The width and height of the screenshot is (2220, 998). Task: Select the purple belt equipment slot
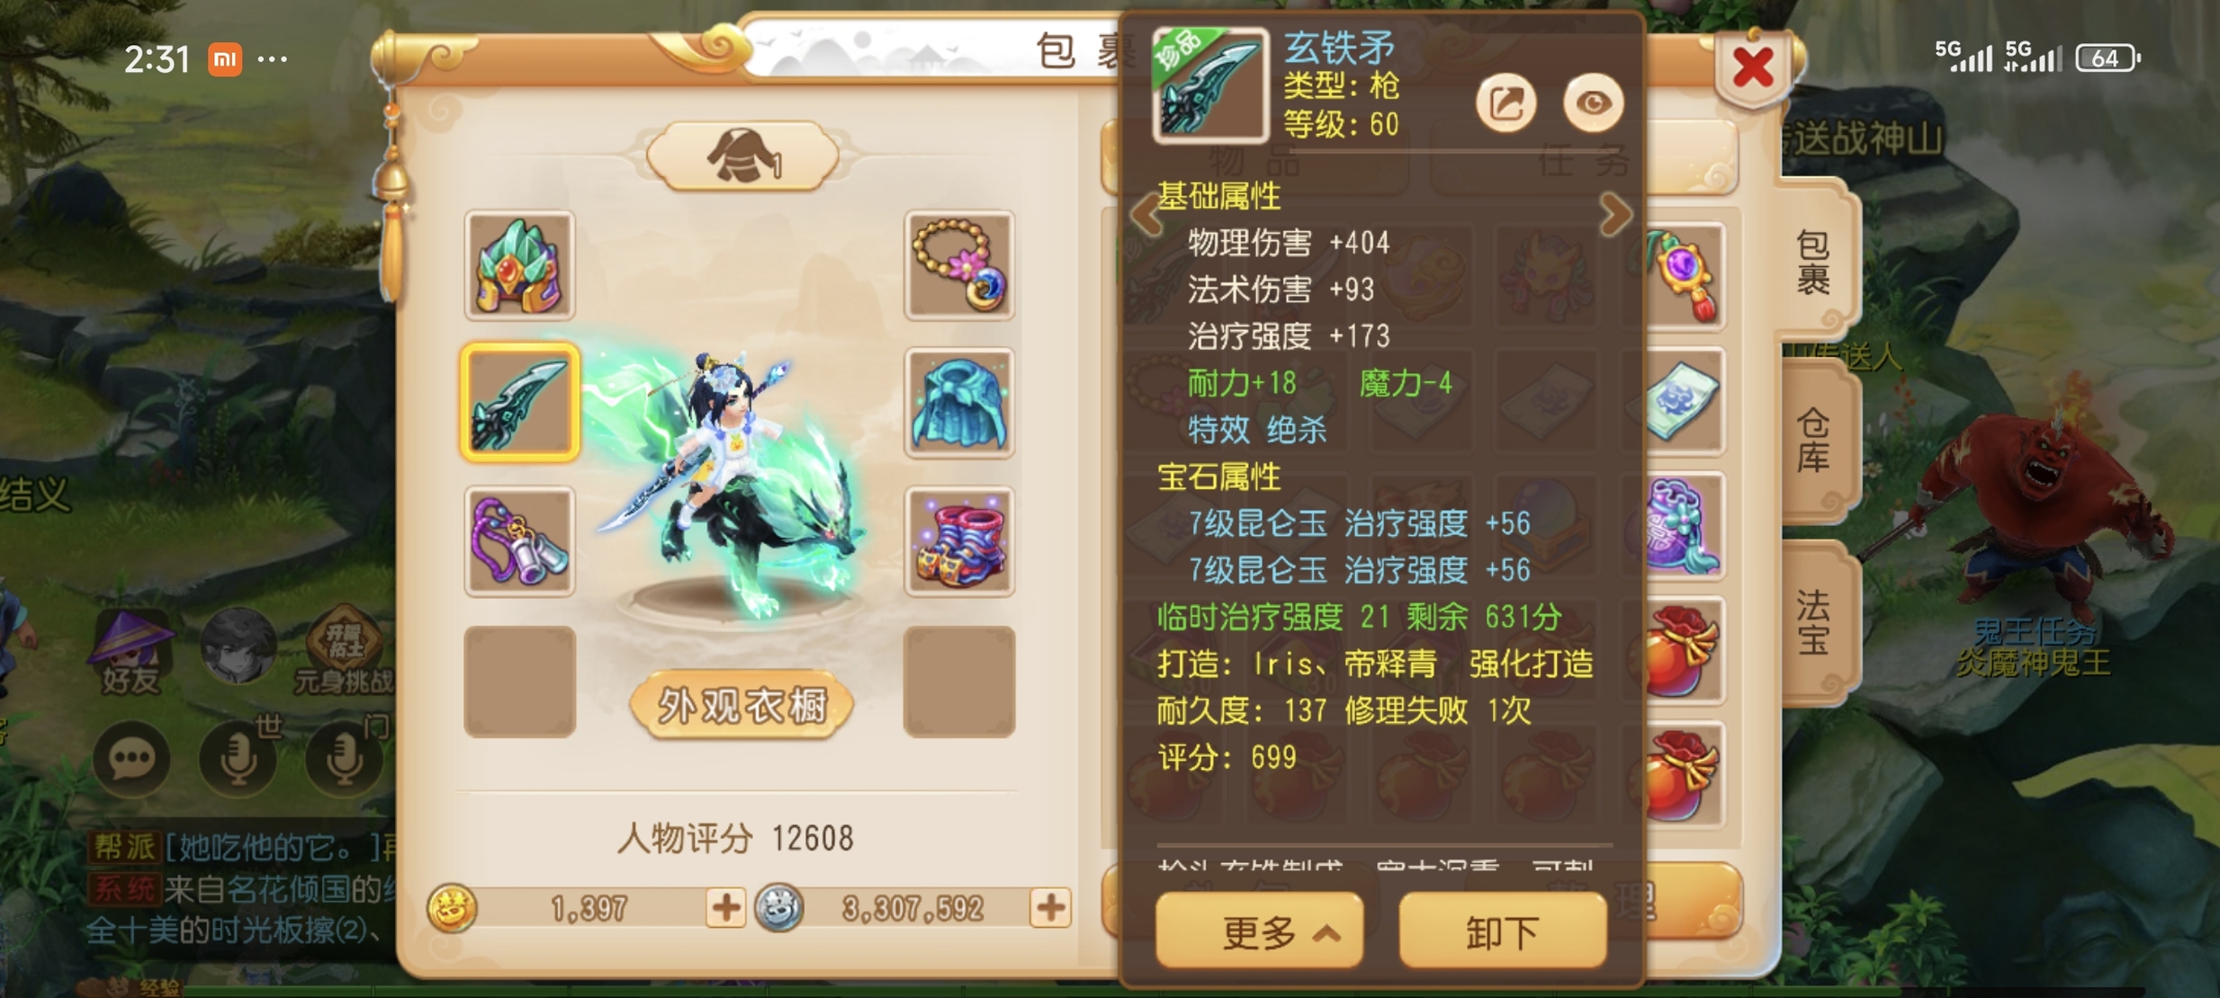point(519,541)
